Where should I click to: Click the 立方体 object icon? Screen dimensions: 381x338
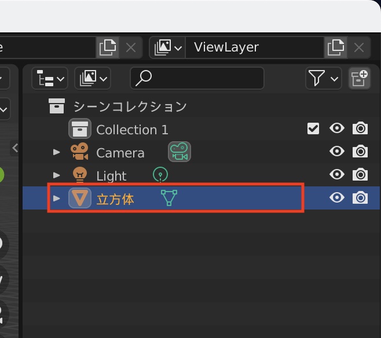coord(79,199)
